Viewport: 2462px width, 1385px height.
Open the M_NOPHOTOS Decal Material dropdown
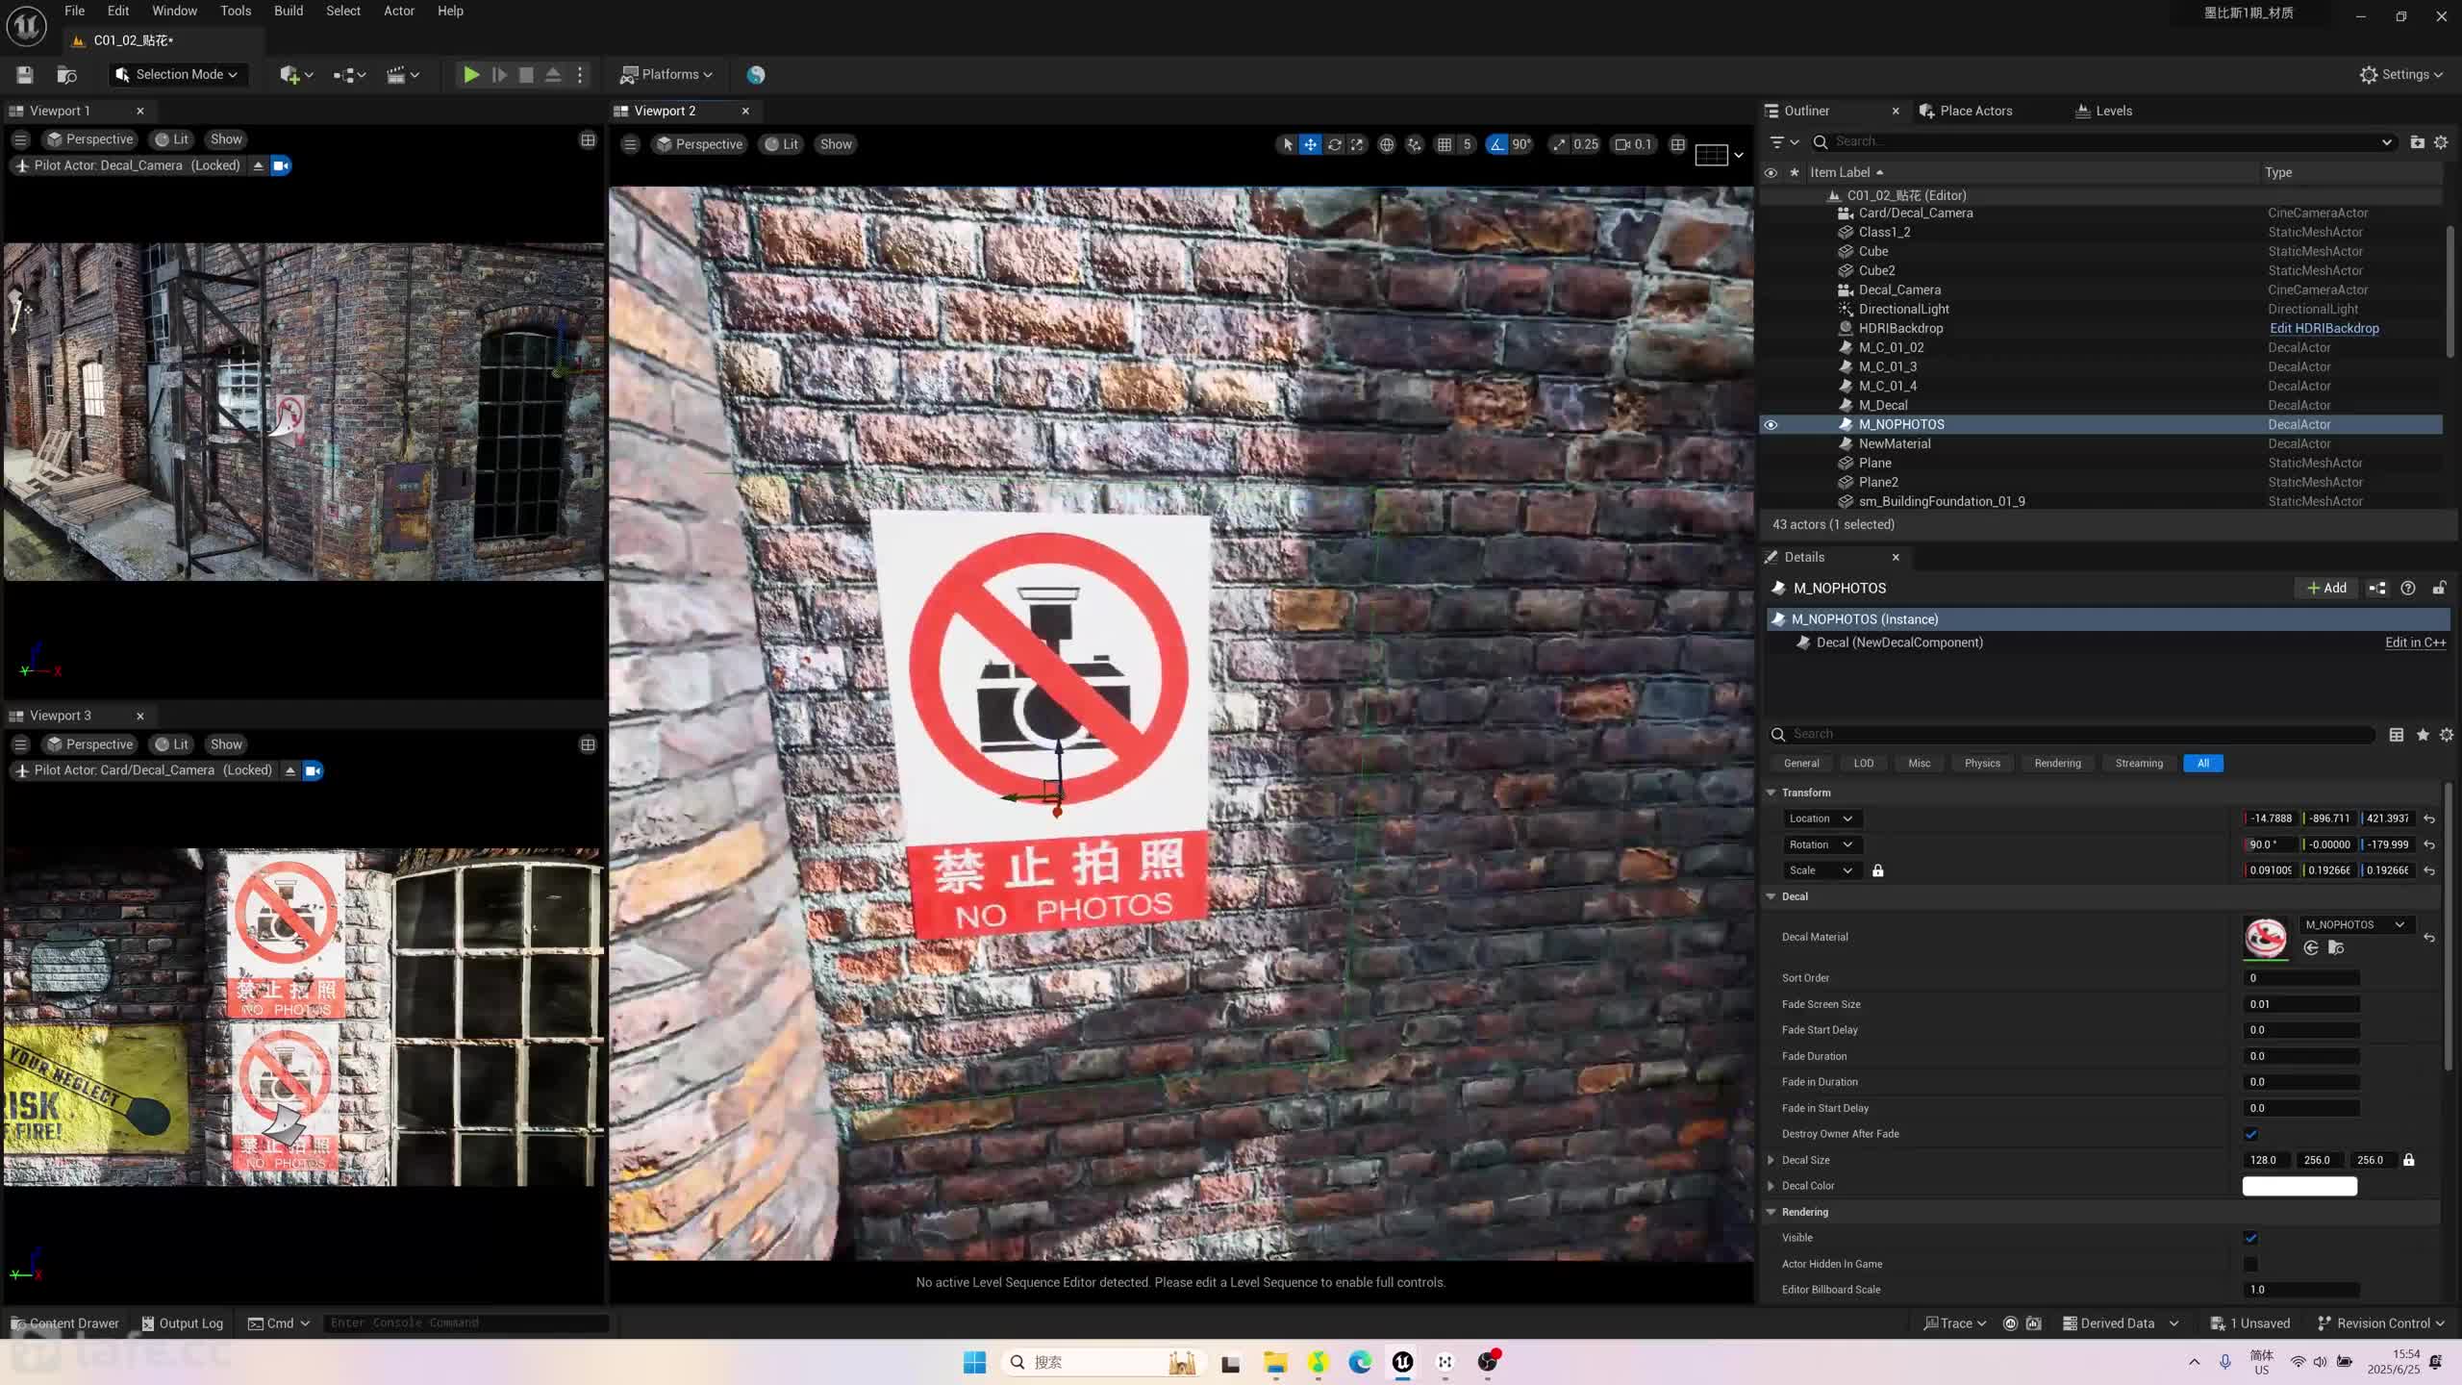point(2355,924)
